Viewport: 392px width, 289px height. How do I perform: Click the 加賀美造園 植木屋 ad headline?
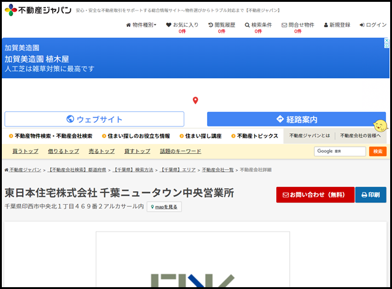[37, 59]
